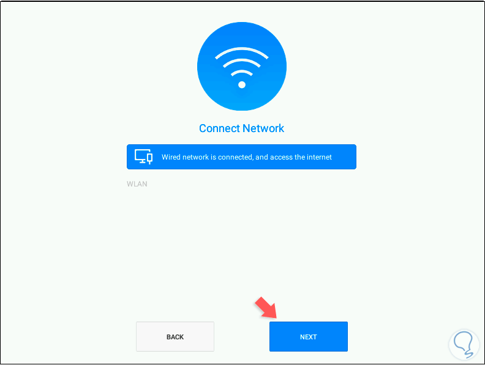The height and width of the screenshot is (365, 485).
Task: Select the wired network connected banner
Action: (241, 157)
